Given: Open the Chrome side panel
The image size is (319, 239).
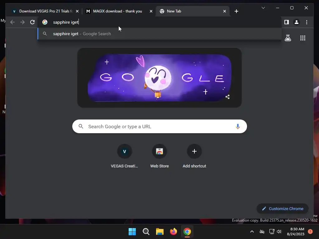Looking at the screenshot, I should coord(287,22).
